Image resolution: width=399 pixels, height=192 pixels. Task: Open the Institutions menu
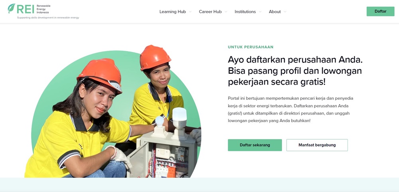pos(245,12)
